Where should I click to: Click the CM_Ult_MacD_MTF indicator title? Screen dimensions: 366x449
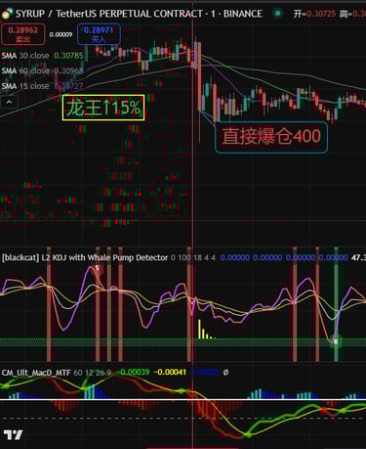(36, 372)
